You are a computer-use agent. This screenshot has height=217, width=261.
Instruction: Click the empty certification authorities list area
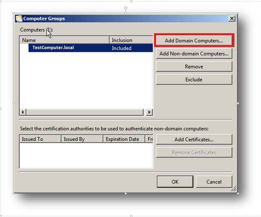tap(86, 156)
